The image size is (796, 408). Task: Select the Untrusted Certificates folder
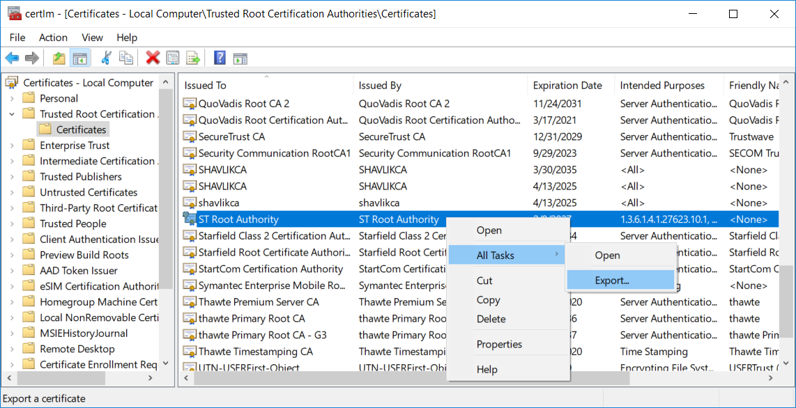coord(89,193)
